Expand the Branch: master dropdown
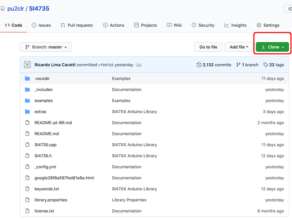 tap(46, 47)
